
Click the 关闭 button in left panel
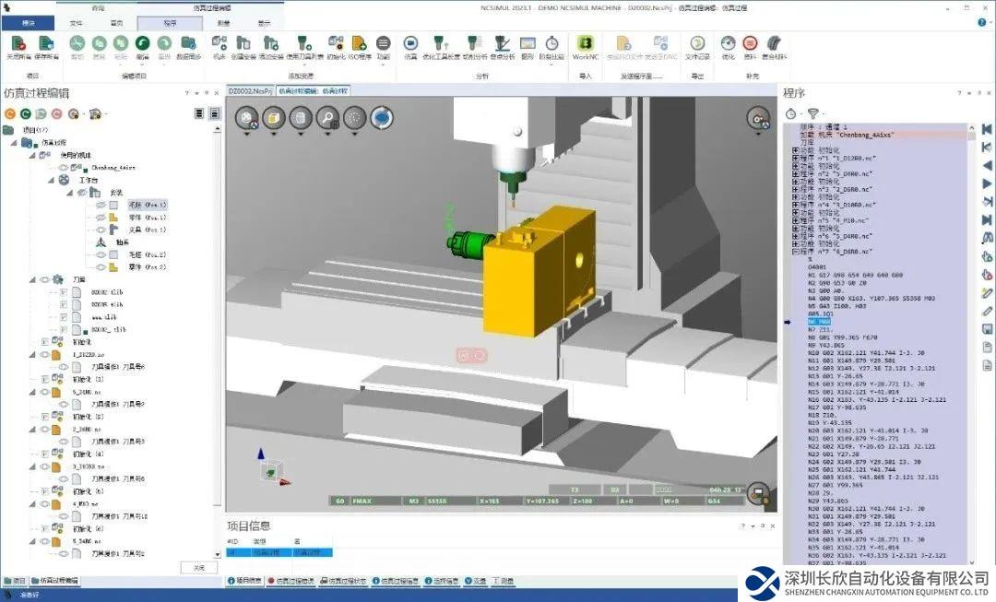click(x=198, y=567)
